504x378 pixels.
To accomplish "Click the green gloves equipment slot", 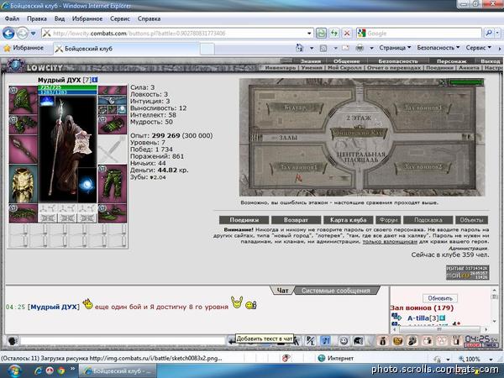I will [x=113, y=124].
